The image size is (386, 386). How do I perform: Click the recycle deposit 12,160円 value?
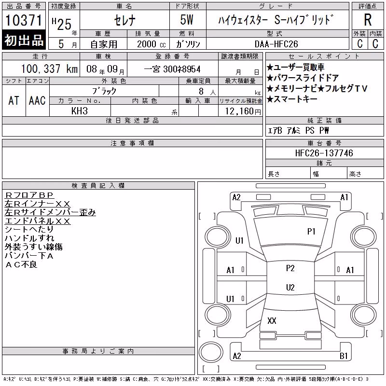[x=243, y=111]
